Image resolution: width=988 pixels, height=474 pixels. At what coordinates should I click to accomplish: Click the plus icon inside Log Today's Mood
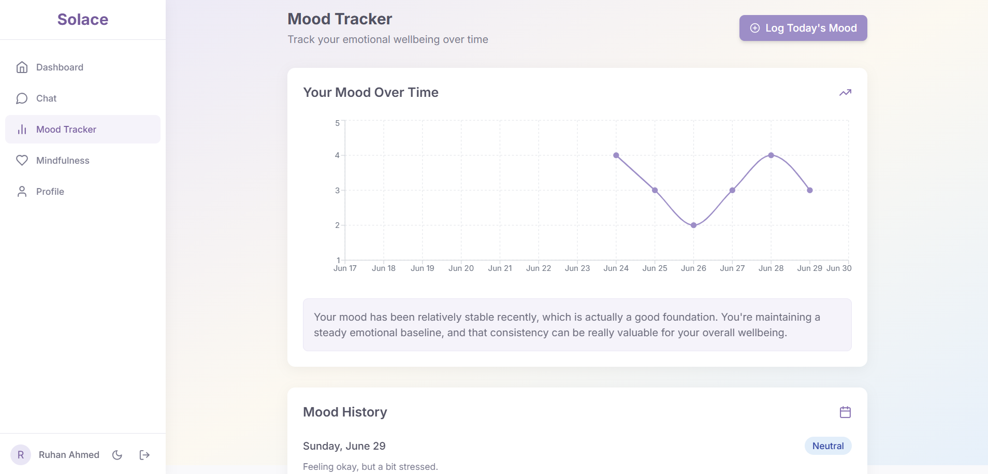(755, 28)
